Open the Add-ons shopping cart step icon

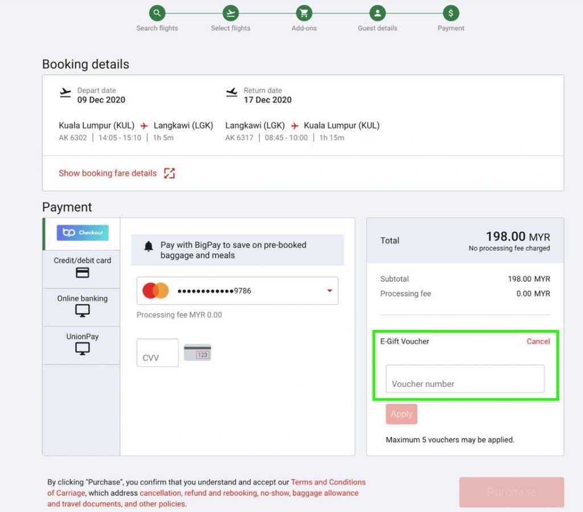tap(304, 14)
